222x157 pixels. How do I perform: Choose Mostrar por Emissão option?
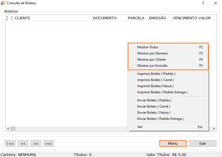(152, 66)
